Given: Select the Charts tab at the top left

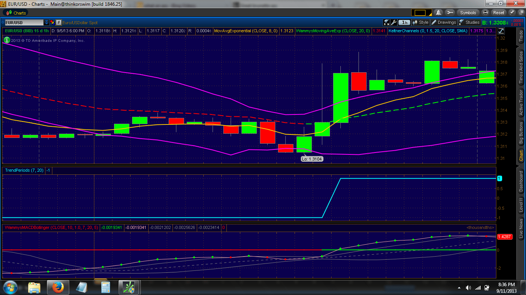Looking at the screenshot, I should (x=15, y=12).
